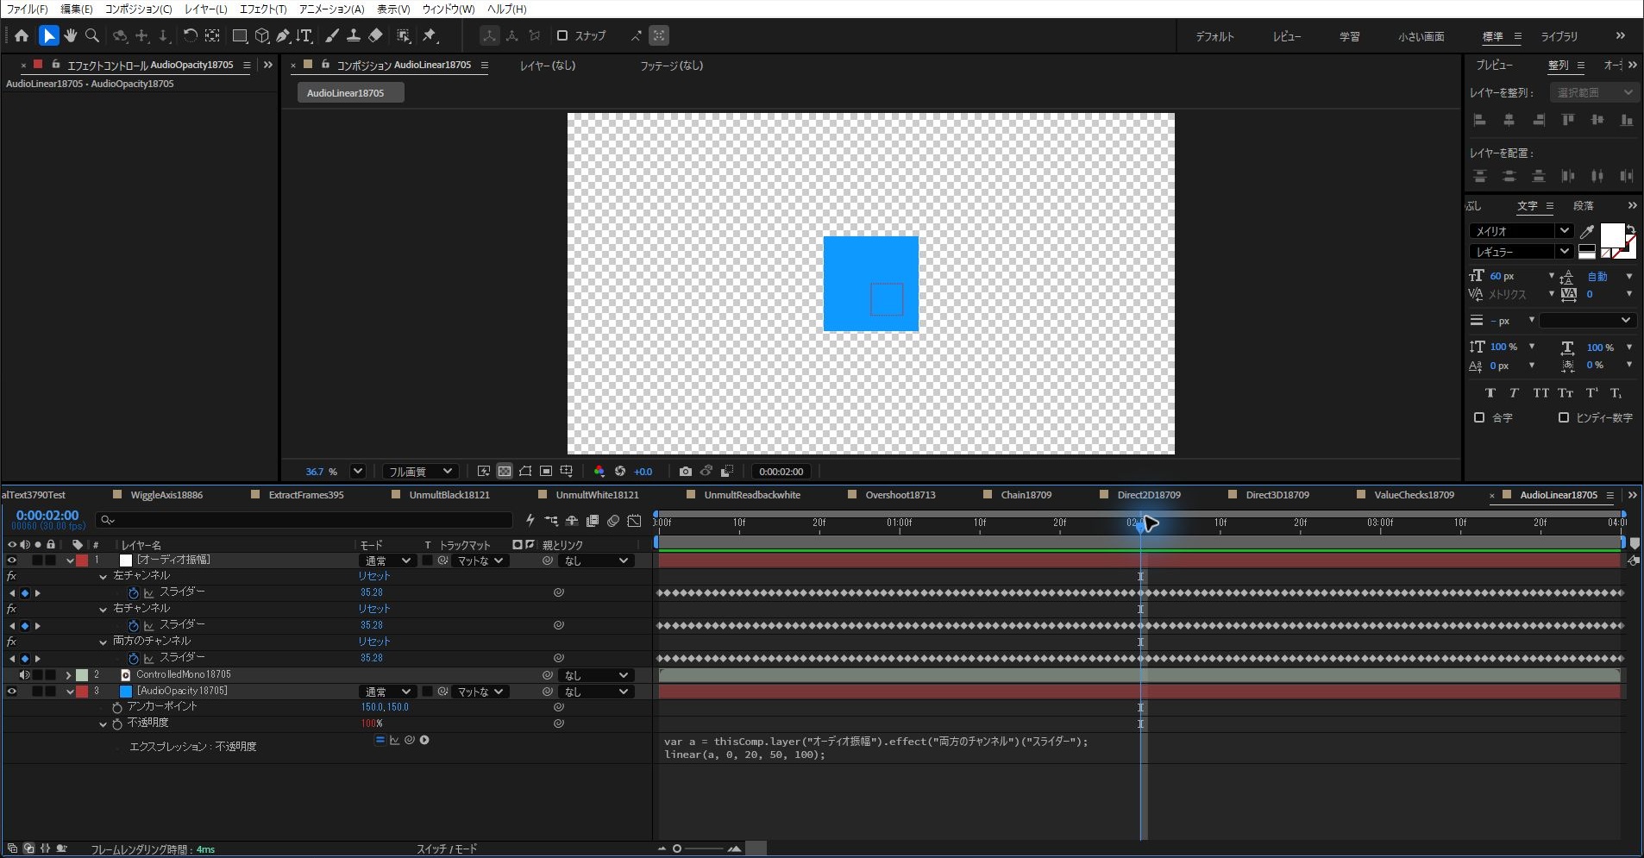
Task: Select the Rotation tool
Action: click(x=190, y=35)
